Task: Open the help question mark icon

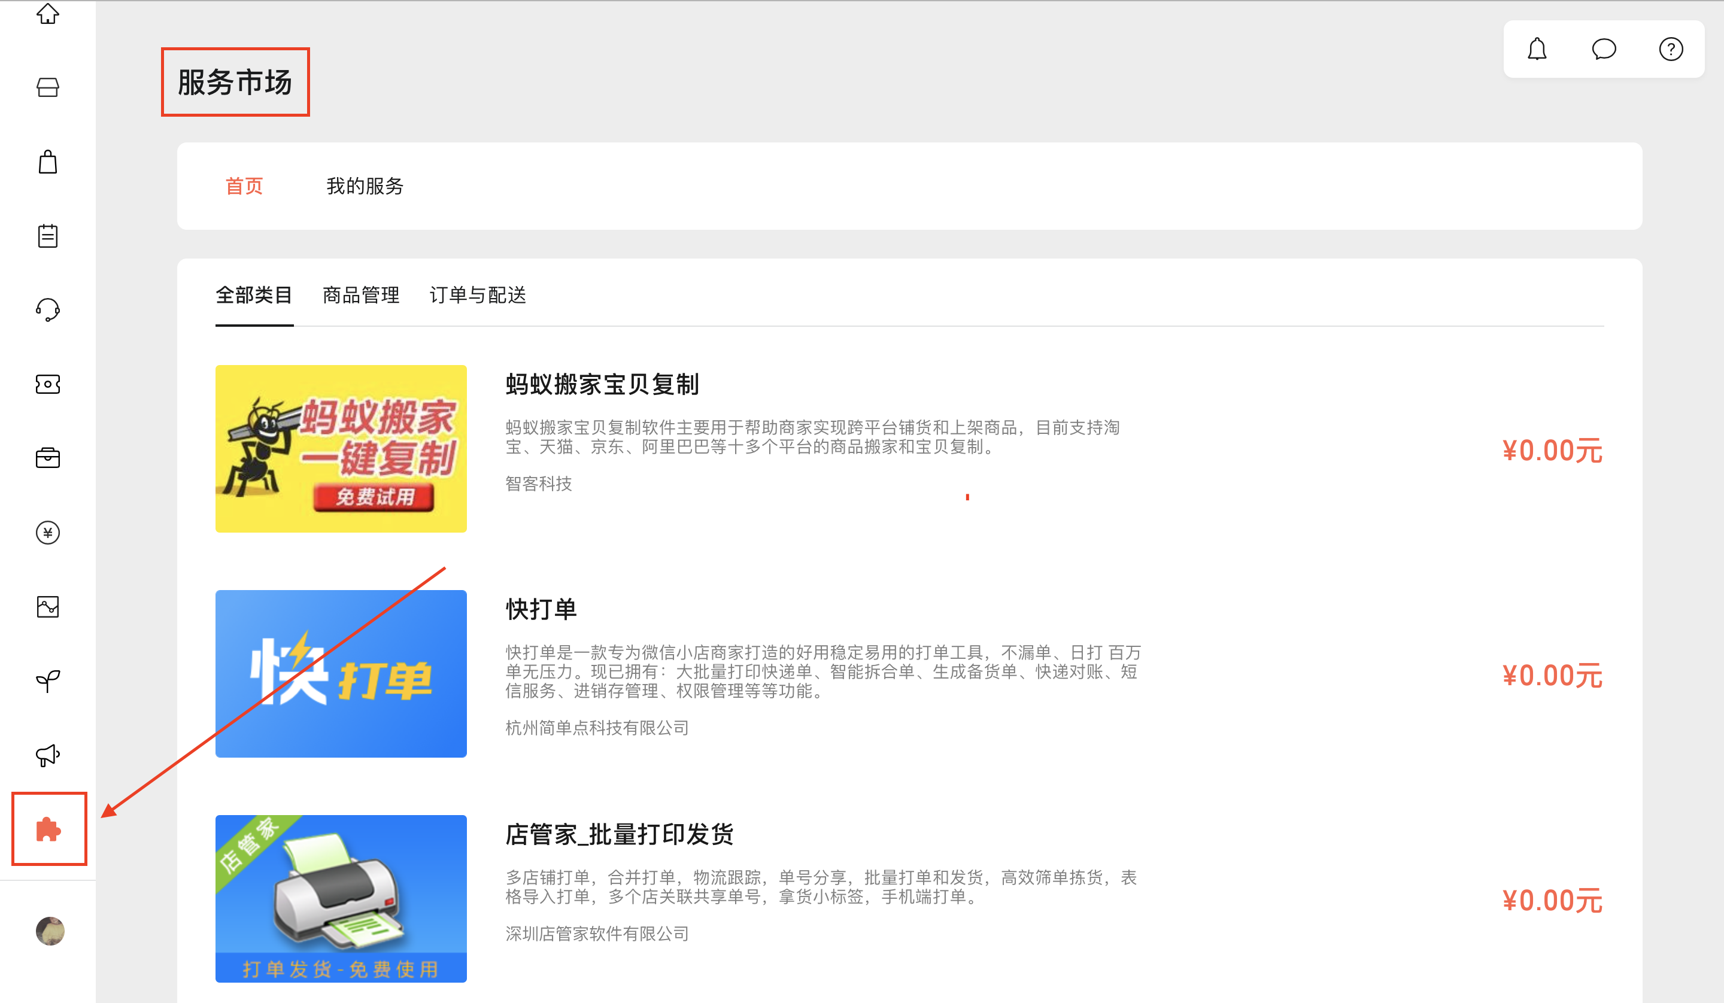Action: pyautogui.click(x=1671, y=49)
